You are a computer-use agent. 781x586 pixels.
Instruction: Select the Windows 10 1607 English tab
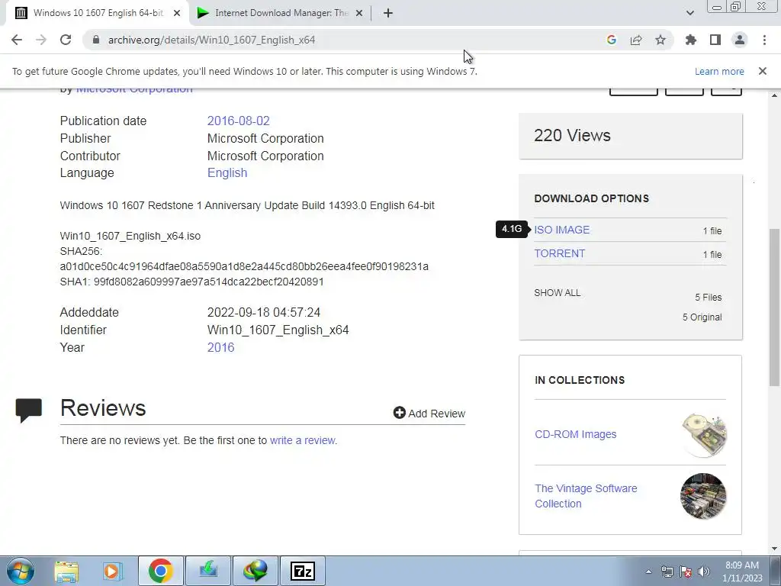tap(97, 13)
